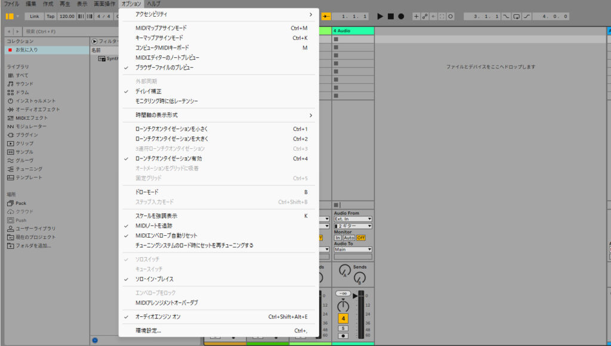The image size is (611, 346).
Task: Click the transport Stop button
Action: click(391, 16)
